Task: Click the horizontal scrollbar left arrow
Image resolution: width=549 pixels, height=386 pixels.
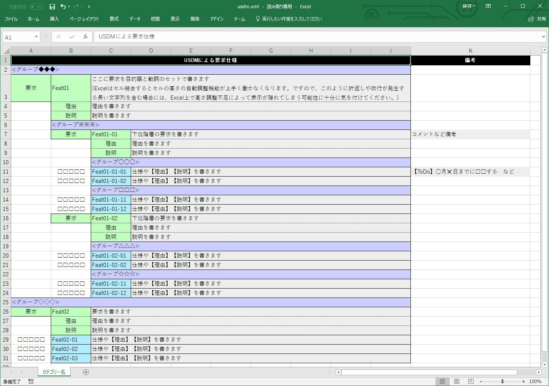Action: click(338, 372)
